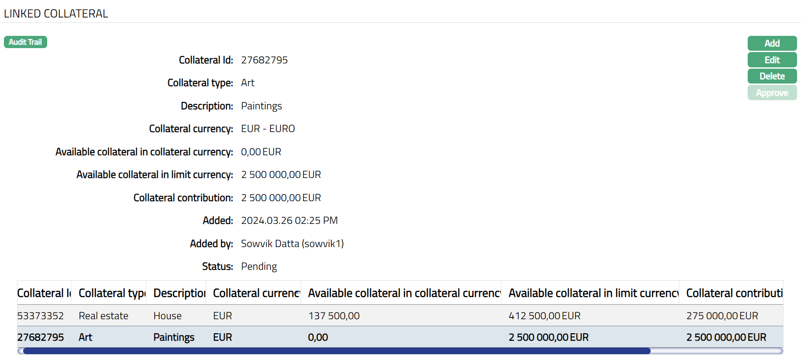The height and width of the screenshot is (359, 801).
Task: Select the row with collateral id 53373352
Action: click(x=41, y=316)
